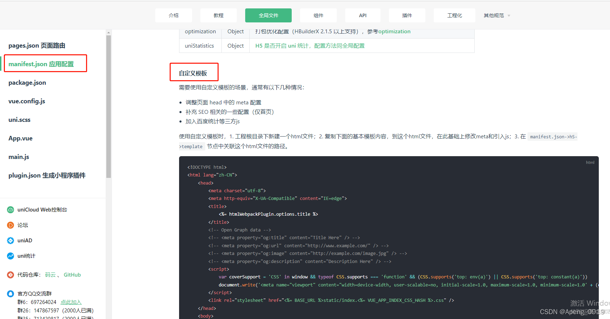Click the 代码仓库 repository icon
610x319 pixels.
pyautogui.click(x=10, y=275)
